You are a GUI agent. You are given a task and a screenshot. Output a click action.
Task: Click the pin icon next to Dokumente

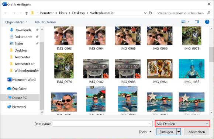(37, 37)
